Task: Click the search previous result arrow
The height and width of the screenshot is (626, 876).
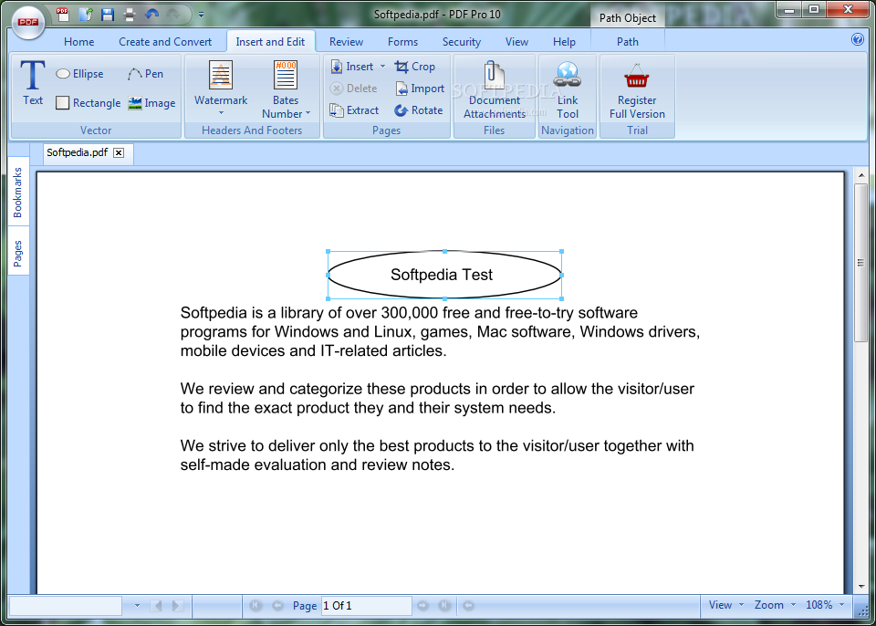Action: pyautogui.click(x=157, y=605)
